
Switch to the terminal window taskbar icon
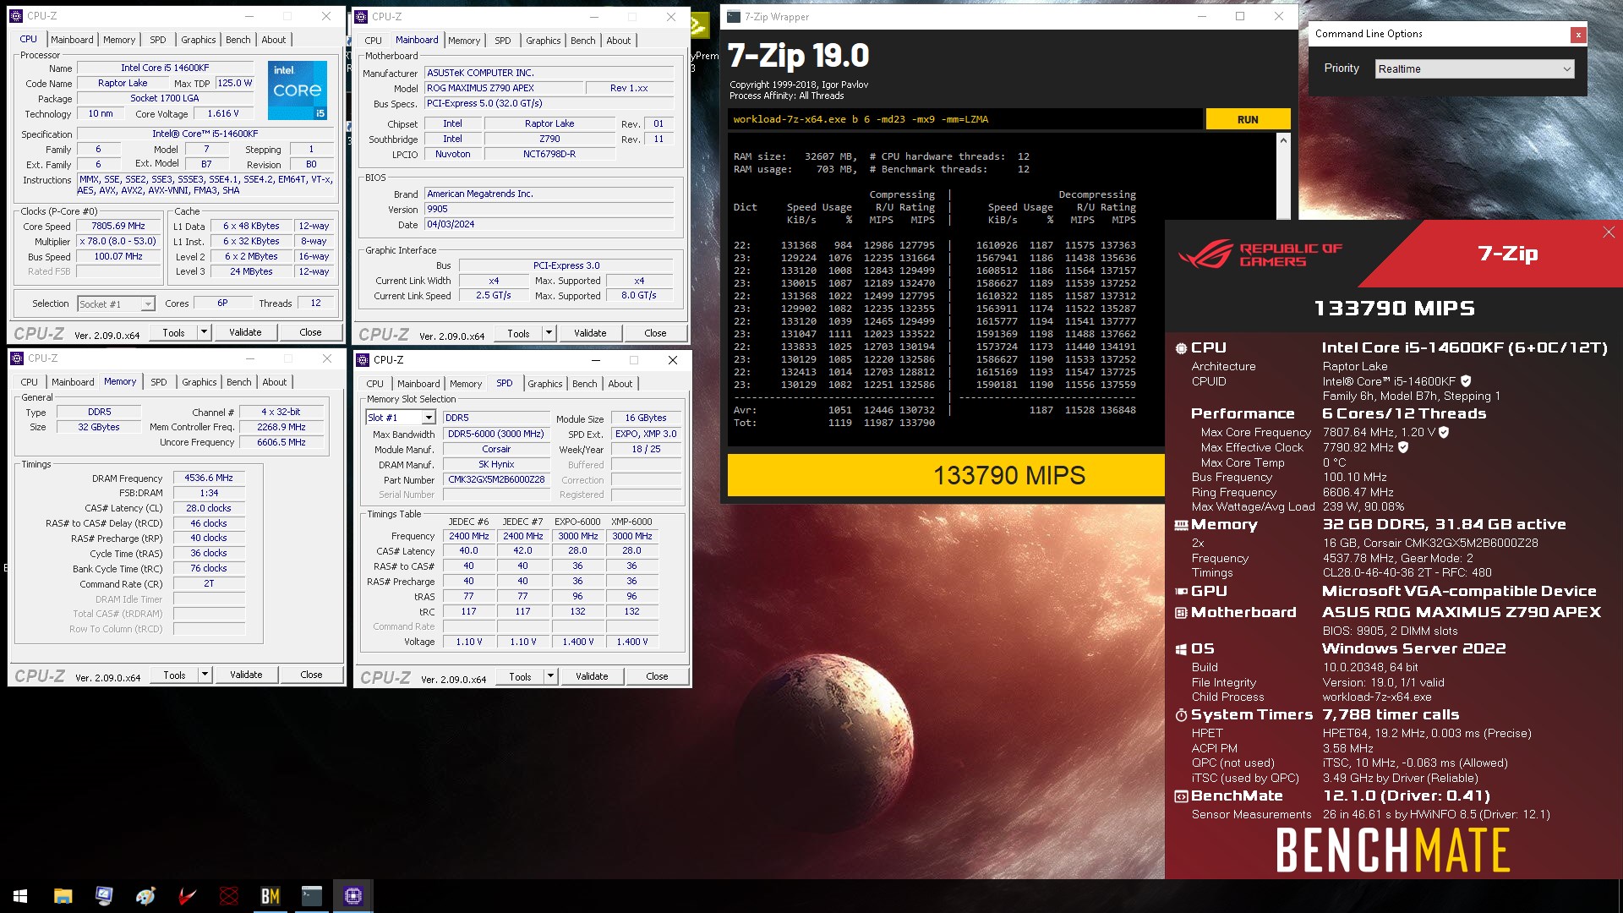311,896
